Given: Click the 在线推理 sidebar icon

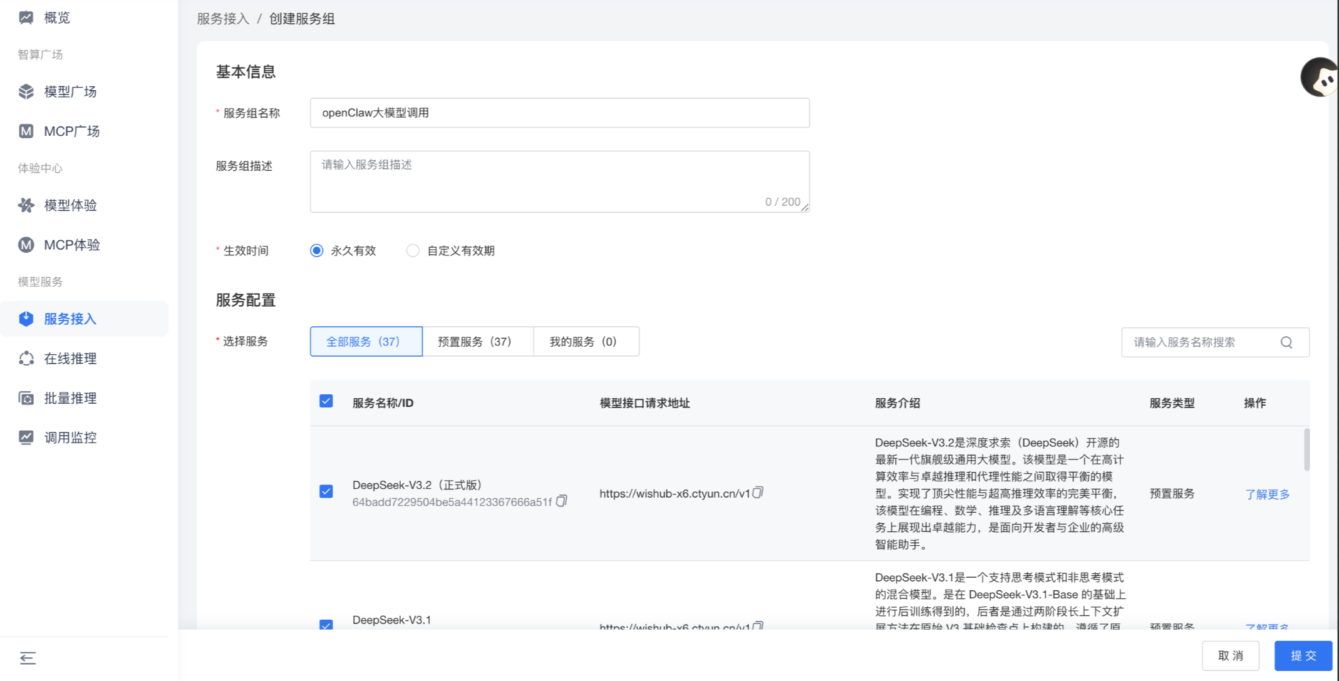Looking at the screenshot, I should click(x=26, y=359).
